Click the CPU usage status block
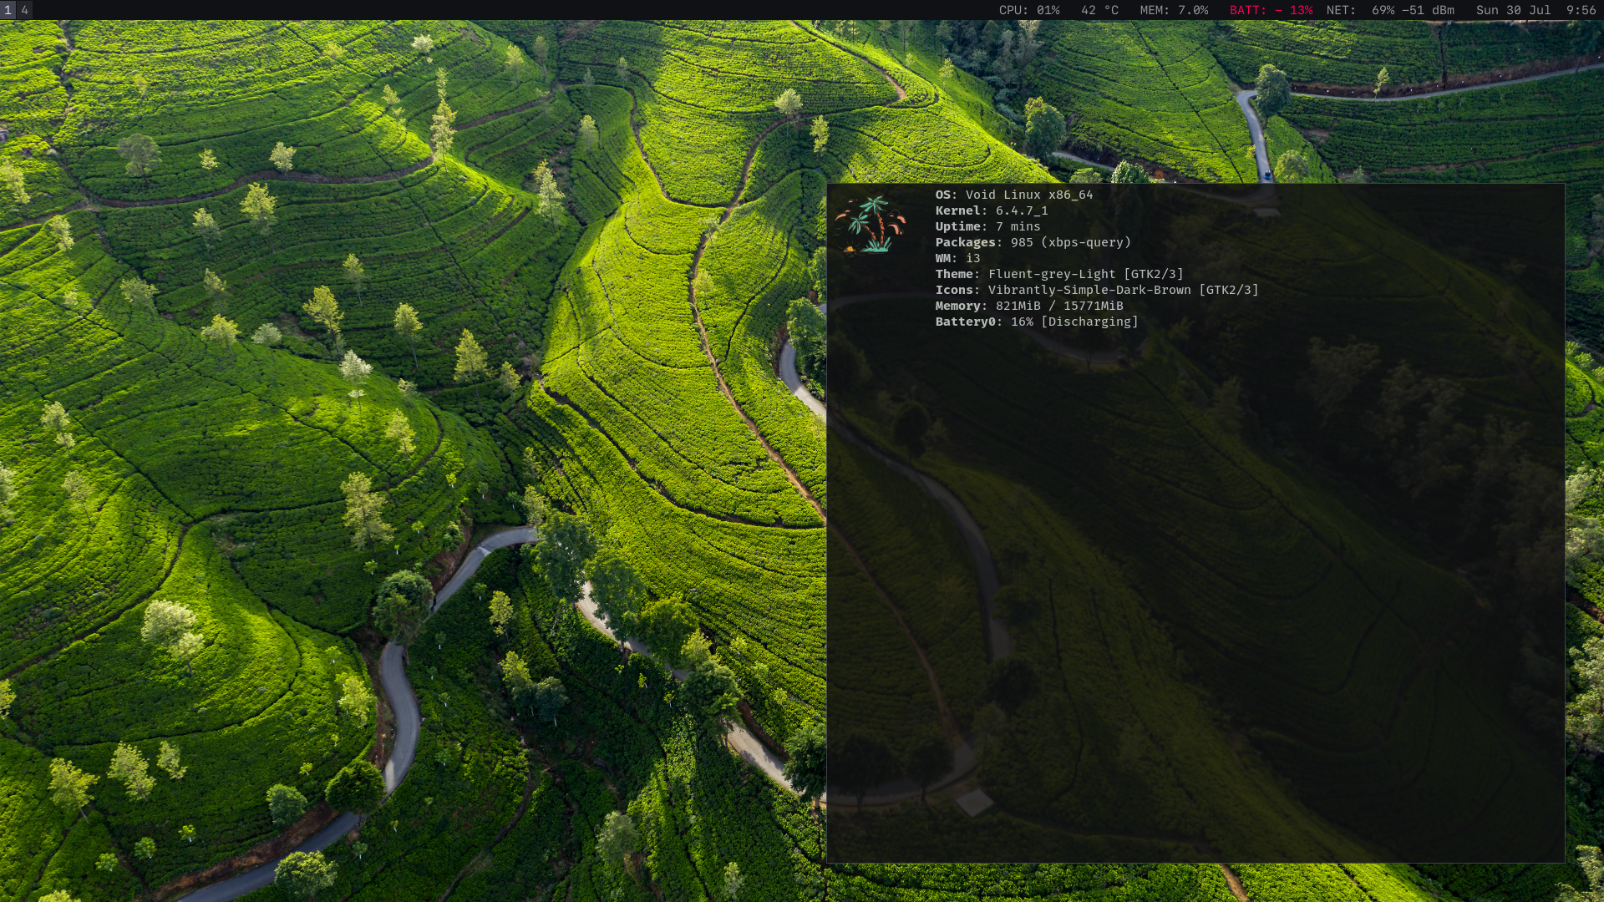 [1028, 10]
